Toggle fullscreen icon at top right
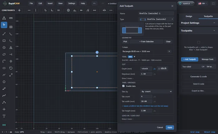 pos(213,3)
